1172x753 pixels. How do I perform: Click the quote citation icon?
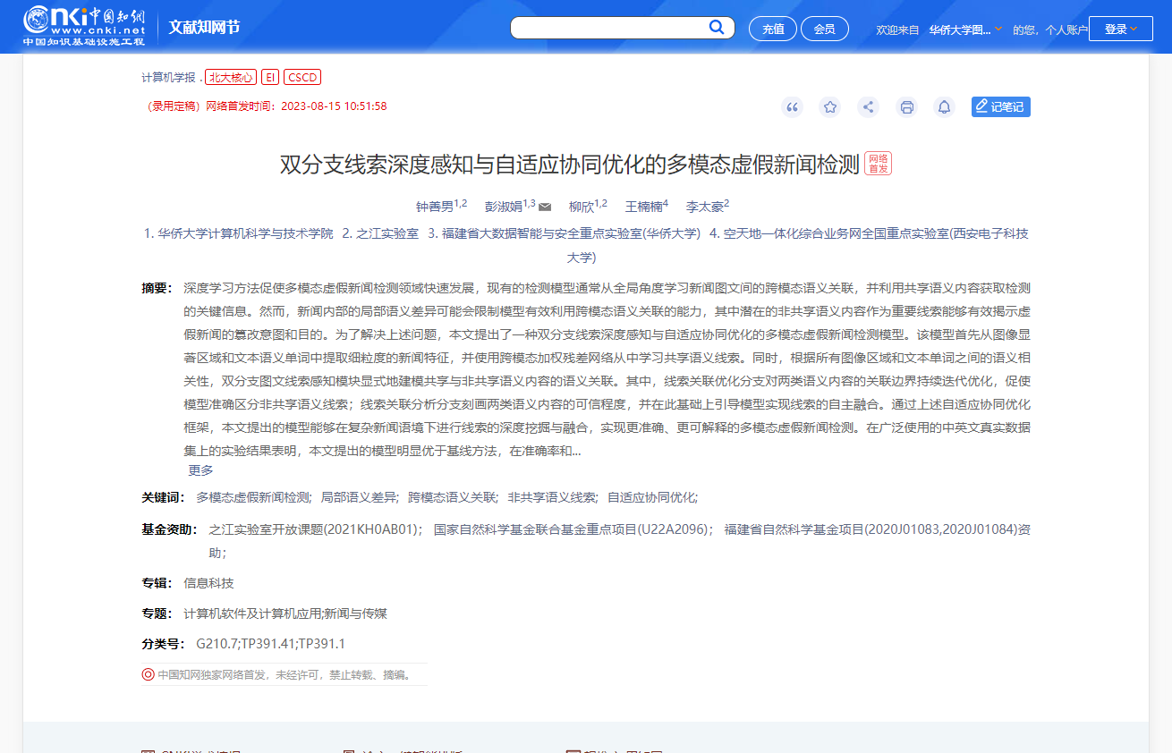[x=792, y=107]
